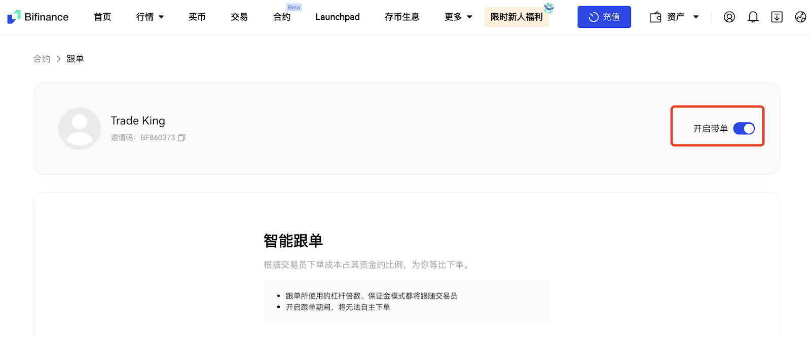The height and width of the screenshot is (337, 811).
Task: Click the blue 充值 button
Action: coord(604,17)
